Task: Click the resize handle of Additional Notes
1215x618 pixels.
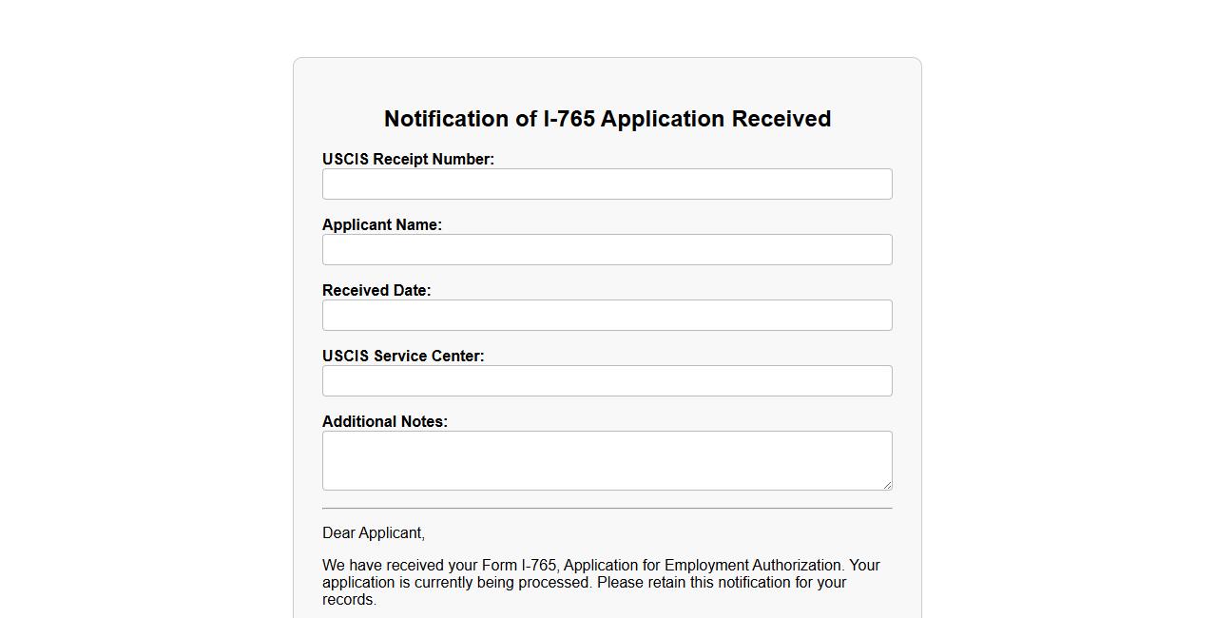Action: click(887, 485)
